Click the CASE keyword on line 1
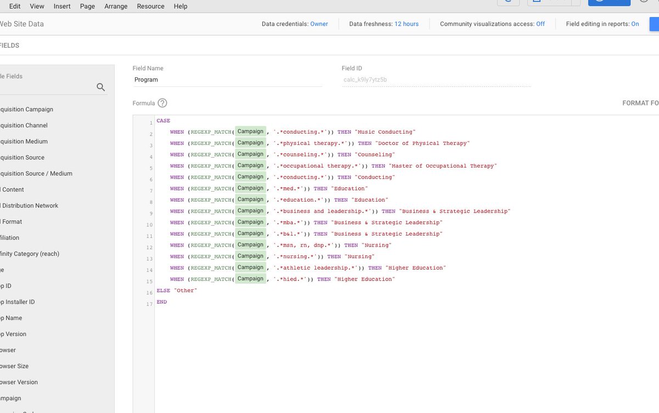659x413 pixels. [163, 120]
